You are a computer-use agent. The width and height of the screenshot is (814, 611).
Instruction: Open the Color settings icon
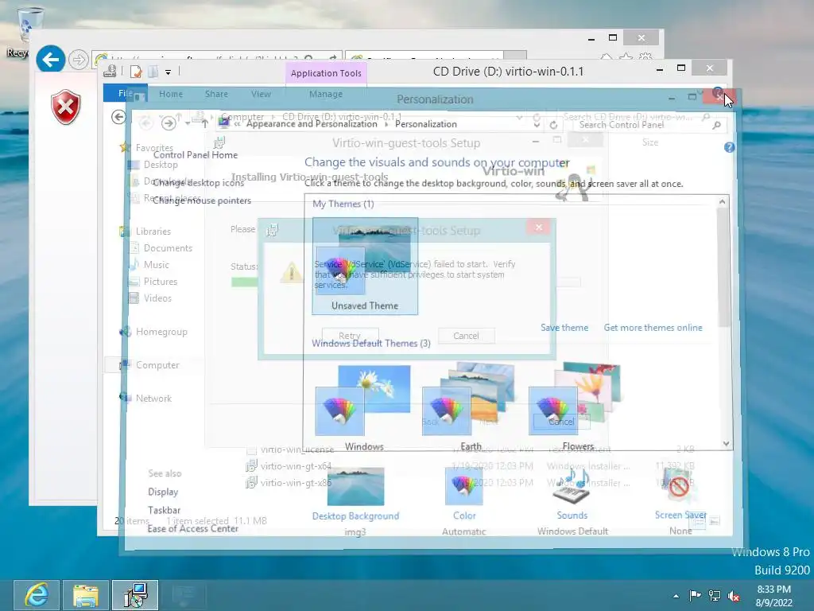(463, 487)
